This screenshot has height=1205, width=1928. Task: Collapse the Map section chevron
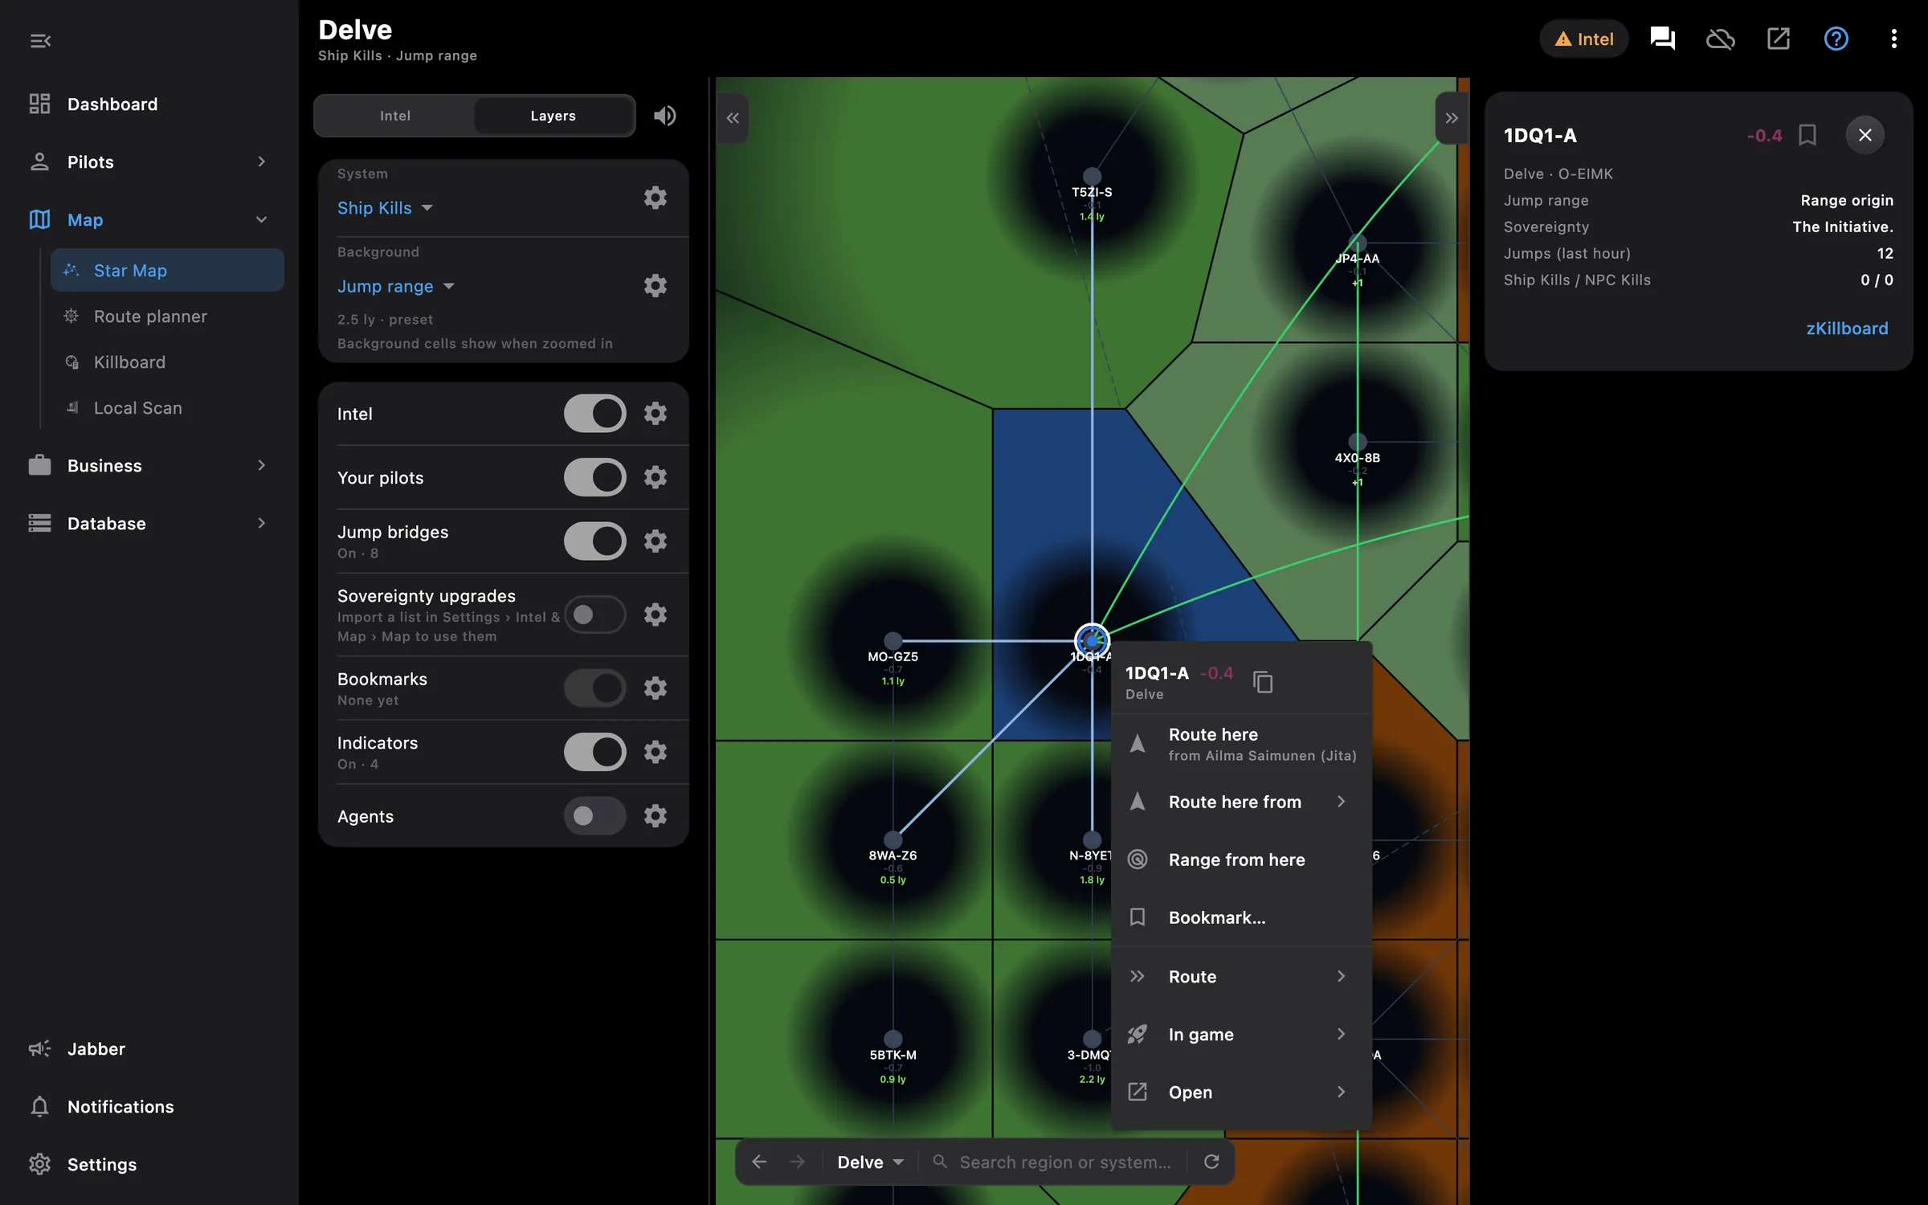coord(261,219)
